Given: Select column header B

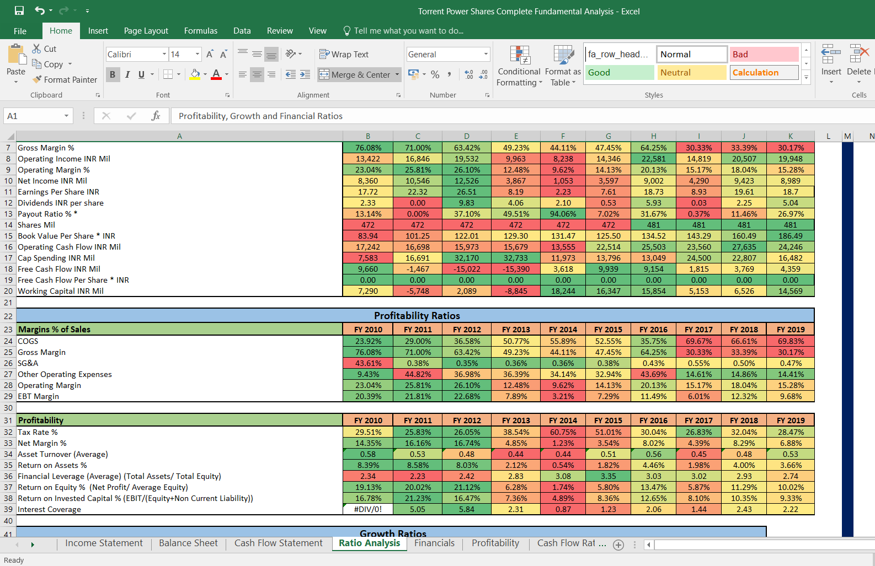Looking at the screenshot, I should coord(368,136).
